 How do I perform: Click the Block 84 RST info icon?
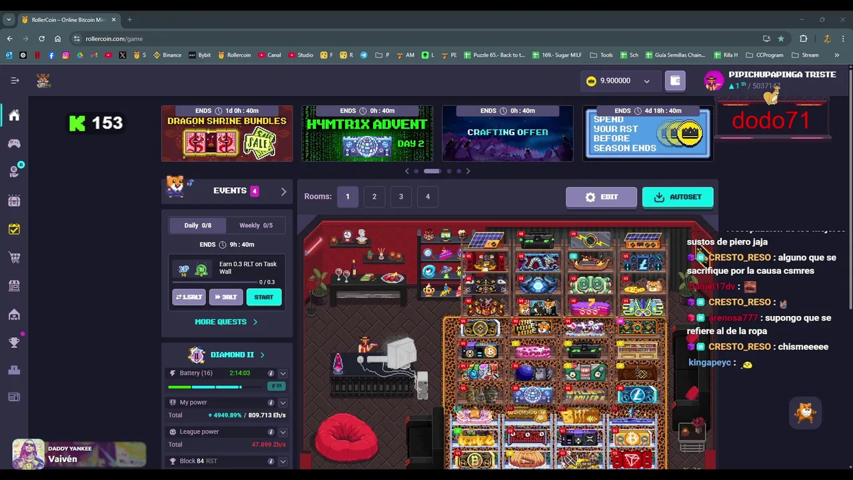click(271, 461)
